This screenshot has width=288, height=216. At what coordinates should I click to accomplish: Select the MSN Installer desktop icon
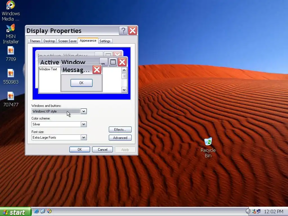(x=11, y=34)
